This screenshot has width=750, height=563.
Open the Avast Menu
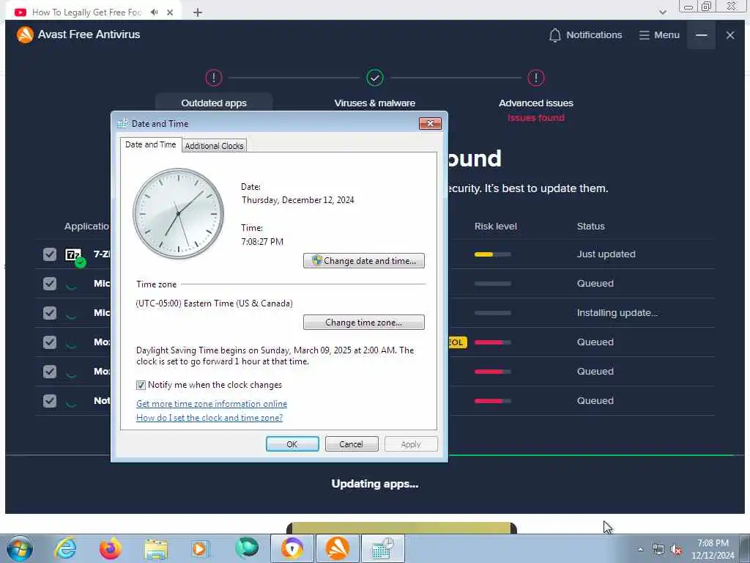pyautogui.click(x=659, y=35)
